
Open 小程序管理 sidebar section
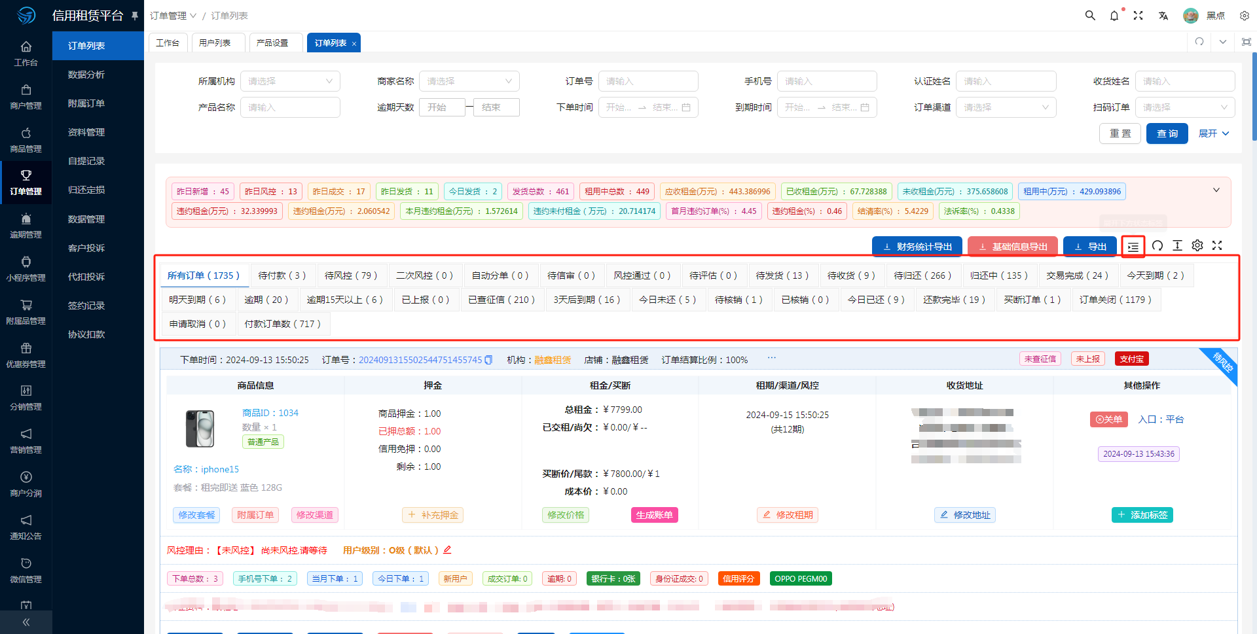tap(26, 269)
